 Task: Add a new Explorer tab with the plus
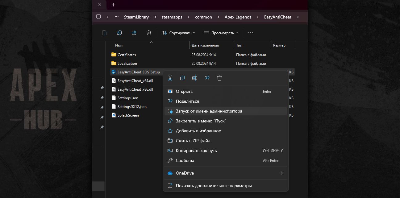tap(113, 5)
